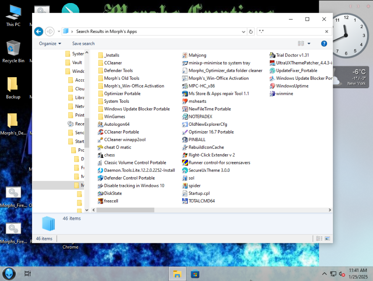Select the Mahjong game icon
Image resolution: width=373 pixels, height=281 pixels.
185,56
